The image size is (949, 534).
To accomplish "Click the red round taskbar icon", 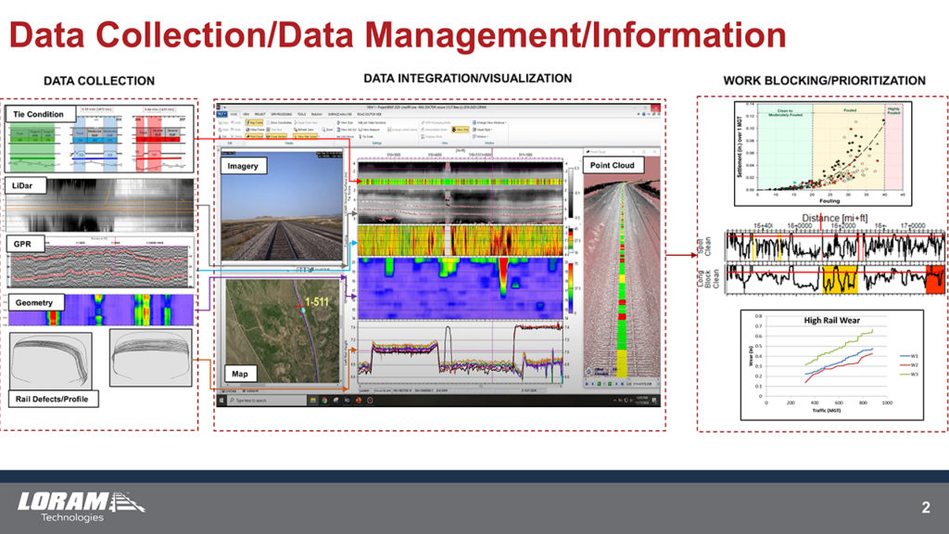I will 370,400.
